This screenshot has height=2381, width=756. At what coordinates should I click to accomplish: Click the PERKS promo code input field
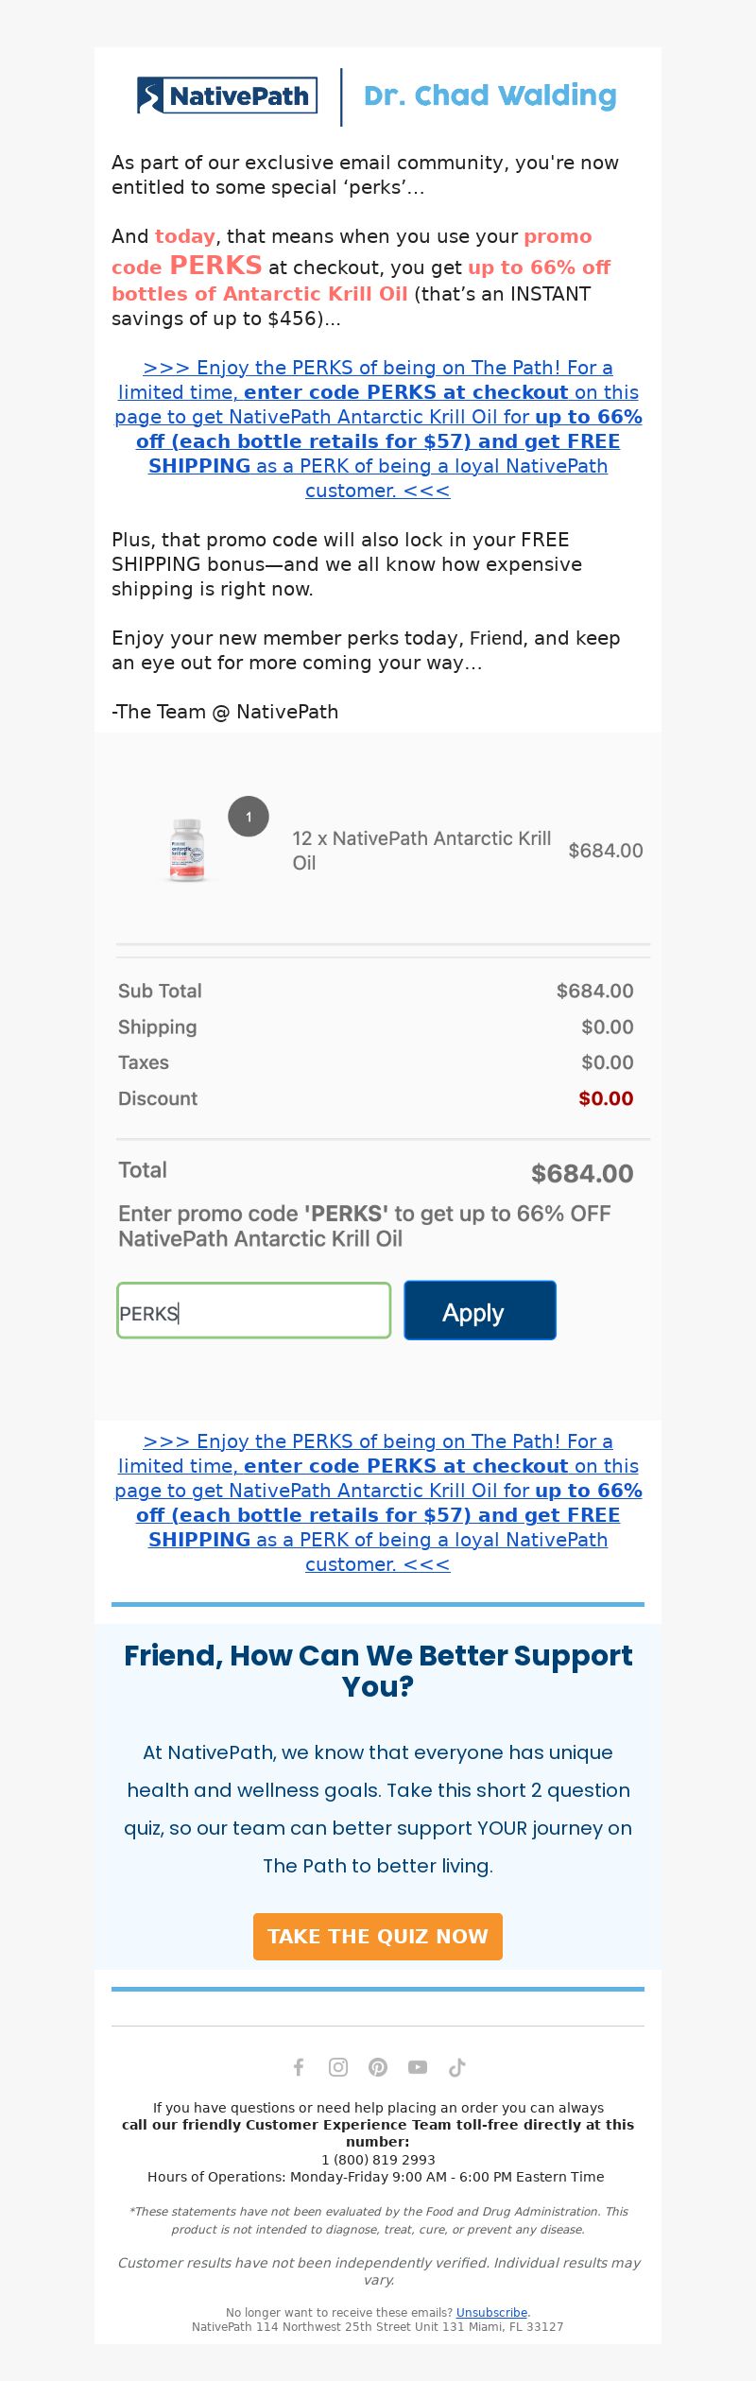[253, 1310]
